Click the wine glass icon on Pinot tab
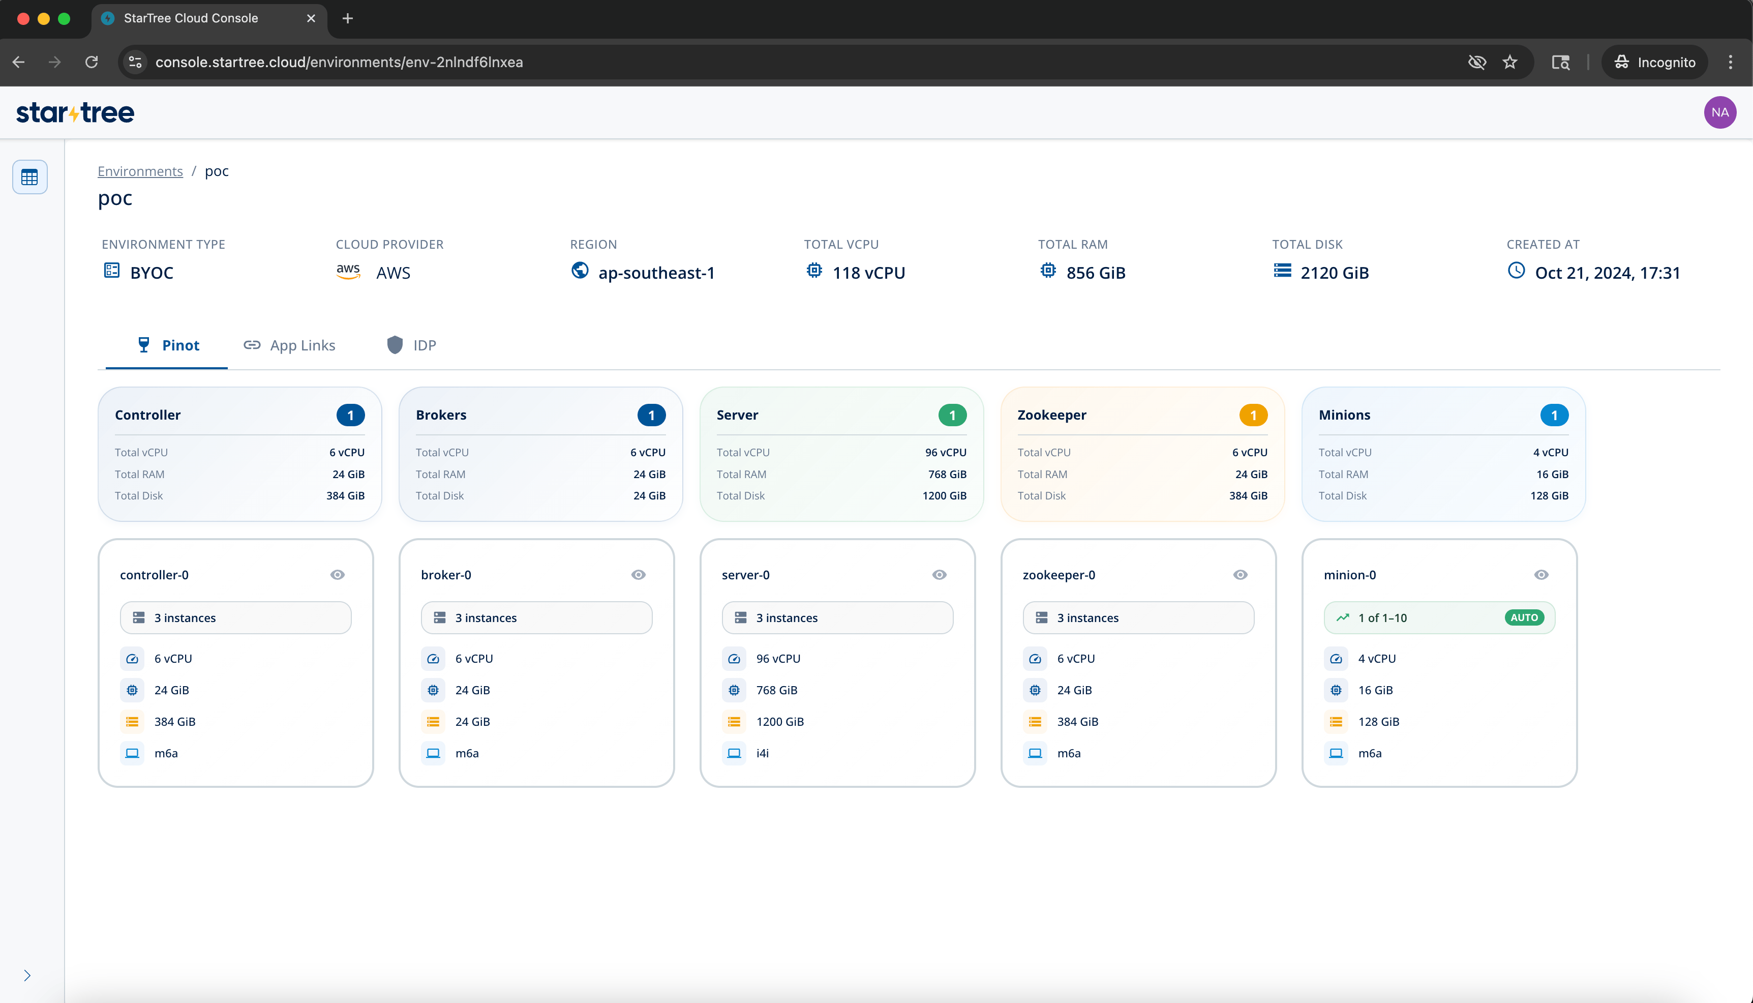Viewport: 1753px width, 1003px height. [x=143, y=344]
